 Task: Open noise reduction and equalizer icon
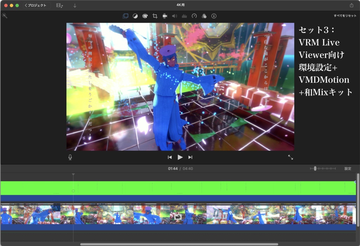[x=184, y=16]
